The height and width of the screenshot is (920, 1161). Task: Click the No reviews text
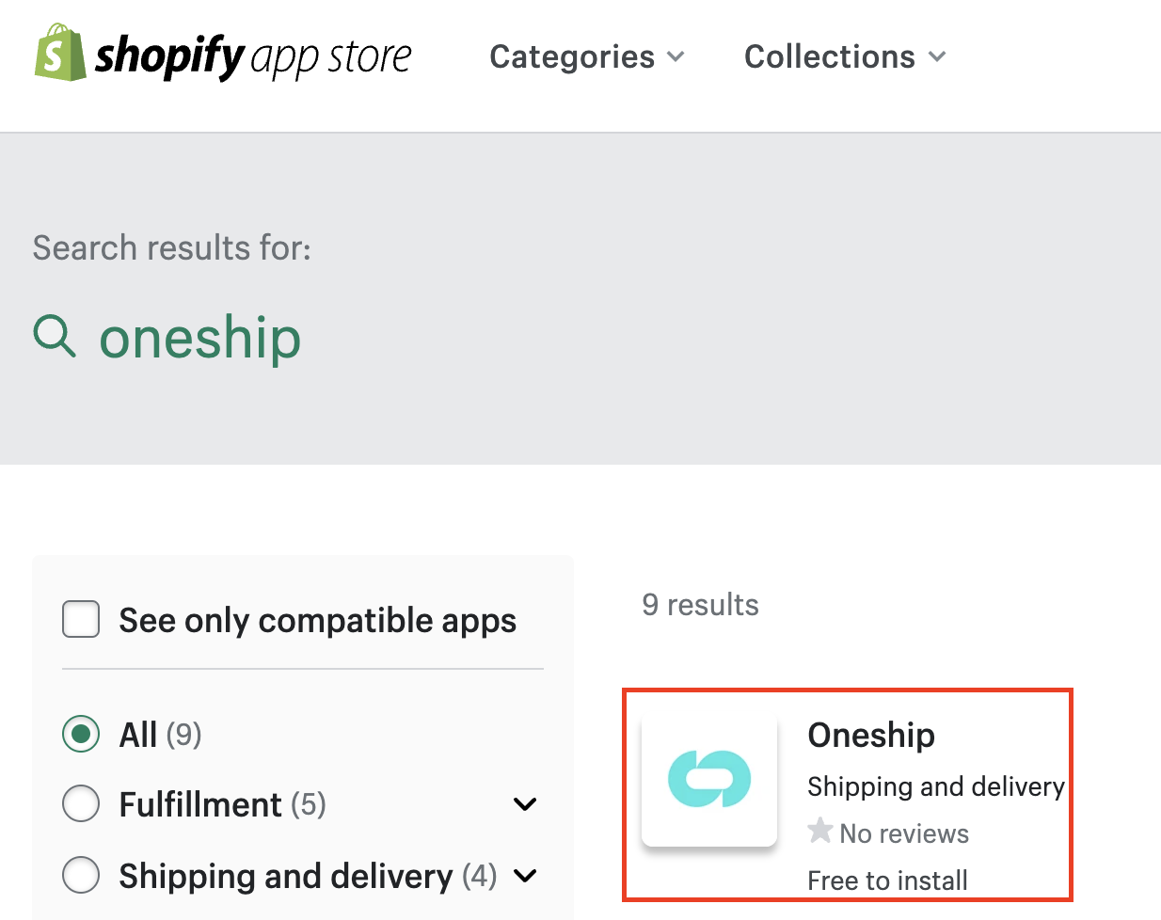(x=904, y=833)
